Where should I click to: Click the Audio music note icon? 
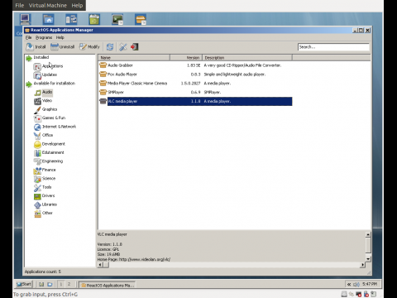tap(37, 93)
